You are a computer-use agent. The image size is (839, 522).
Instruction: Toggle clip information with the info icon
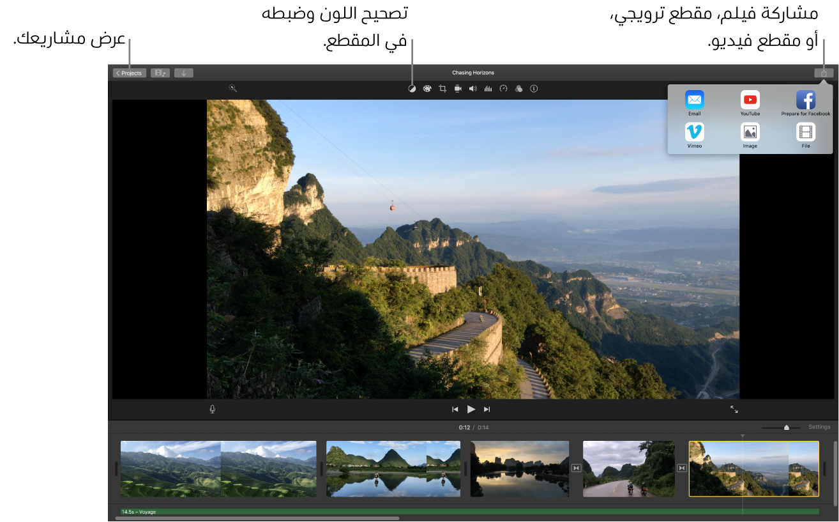click(x=534, y=88)
